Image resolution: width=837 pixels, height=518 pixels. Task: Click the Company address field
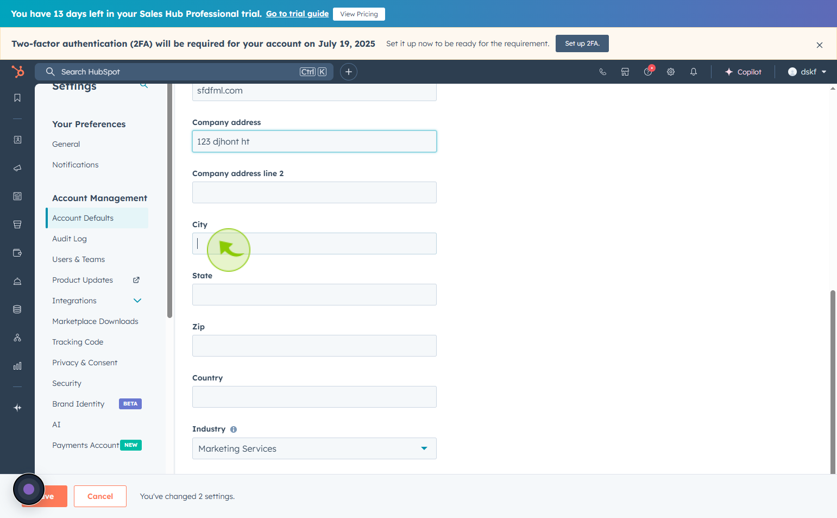(x=314, y=141)
